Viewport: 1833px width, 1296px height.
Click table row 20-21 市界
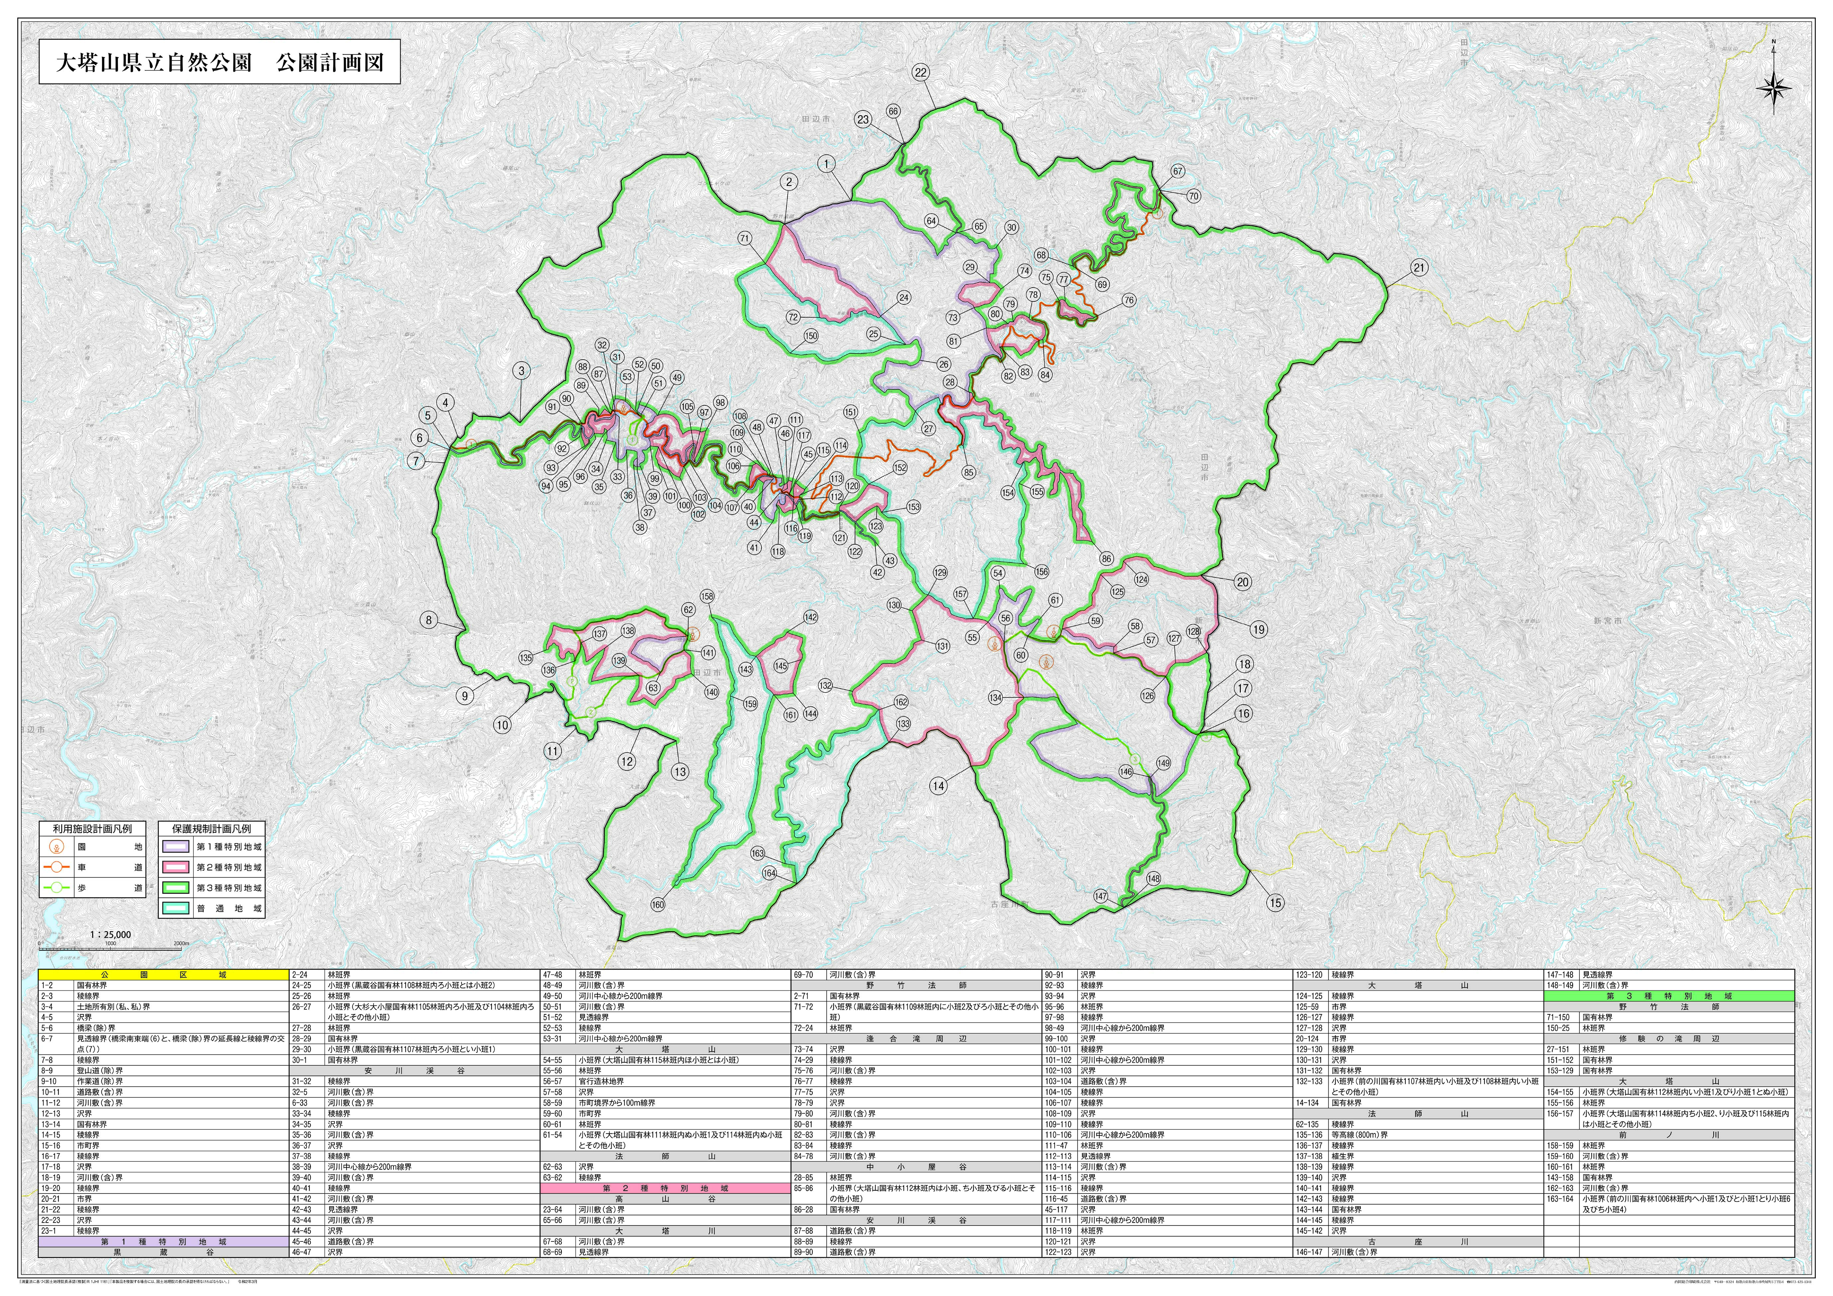[x=163, y=1199]
